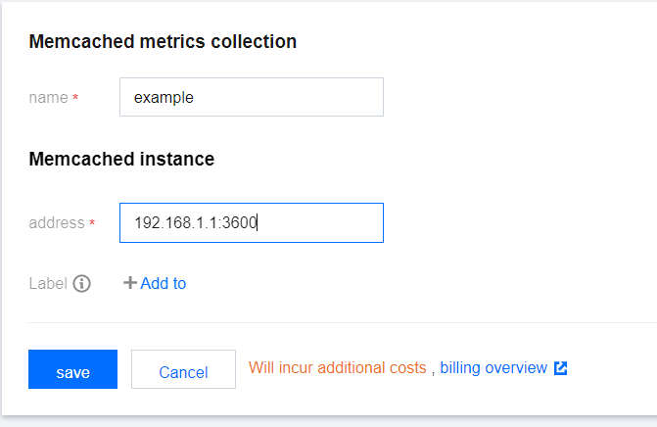The width and height of the screenshot is (657, 427).
Task: Click the Add to label link
Action: point(163,283)
